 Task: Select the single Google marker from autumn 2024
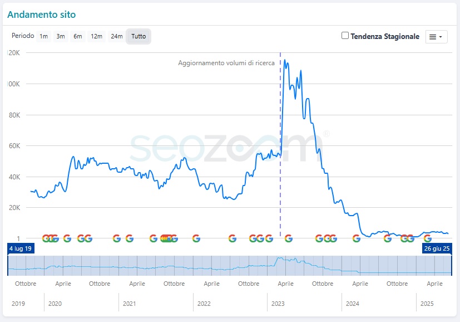pos(388,238)
